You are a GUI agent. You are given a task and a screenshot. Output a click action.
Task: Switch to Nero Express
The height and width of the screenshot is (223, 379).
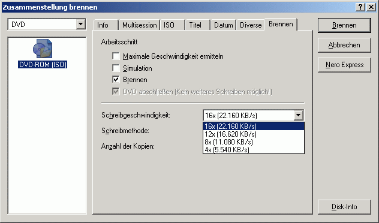pos(344,65)
